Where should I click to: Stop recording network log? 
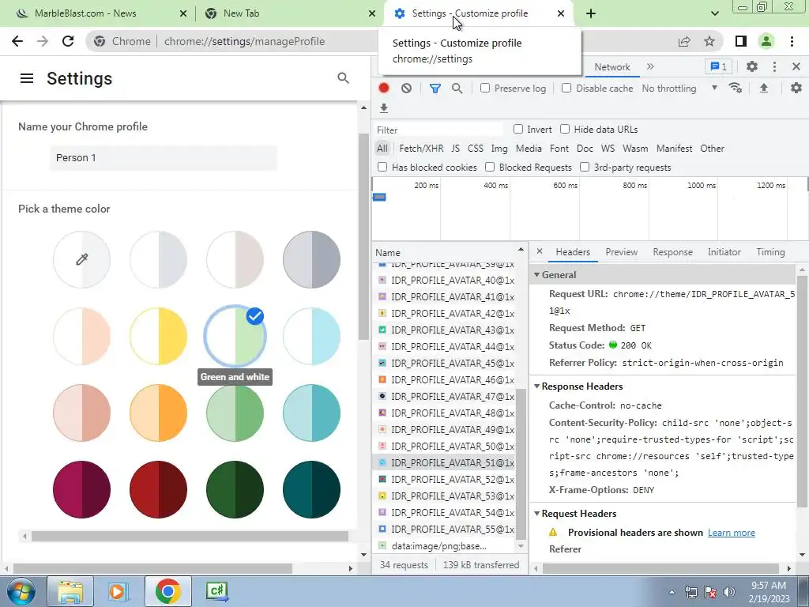pyautogui.click(x=384, y=89)
